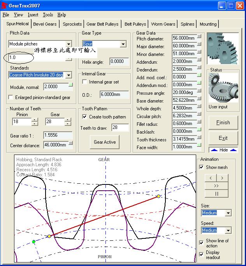Open the Module pitches dropdown
This screenshot has height=266, width=246.
[69, 44]
